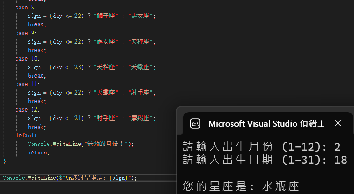Click the case 10 label

[27, 59]
